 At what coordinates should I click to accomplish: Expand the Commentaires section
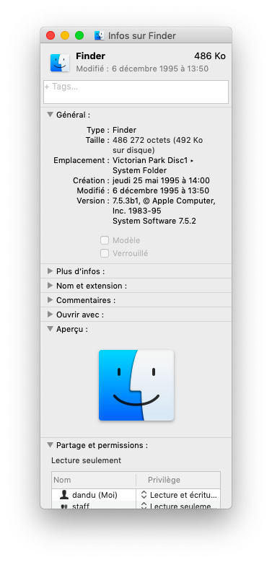coord(50,300)
